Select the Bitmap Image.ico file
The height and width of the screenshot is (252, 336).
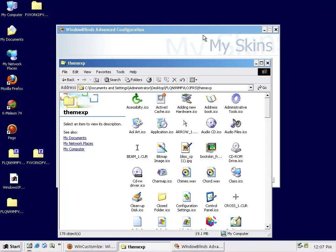click(162, 153)
